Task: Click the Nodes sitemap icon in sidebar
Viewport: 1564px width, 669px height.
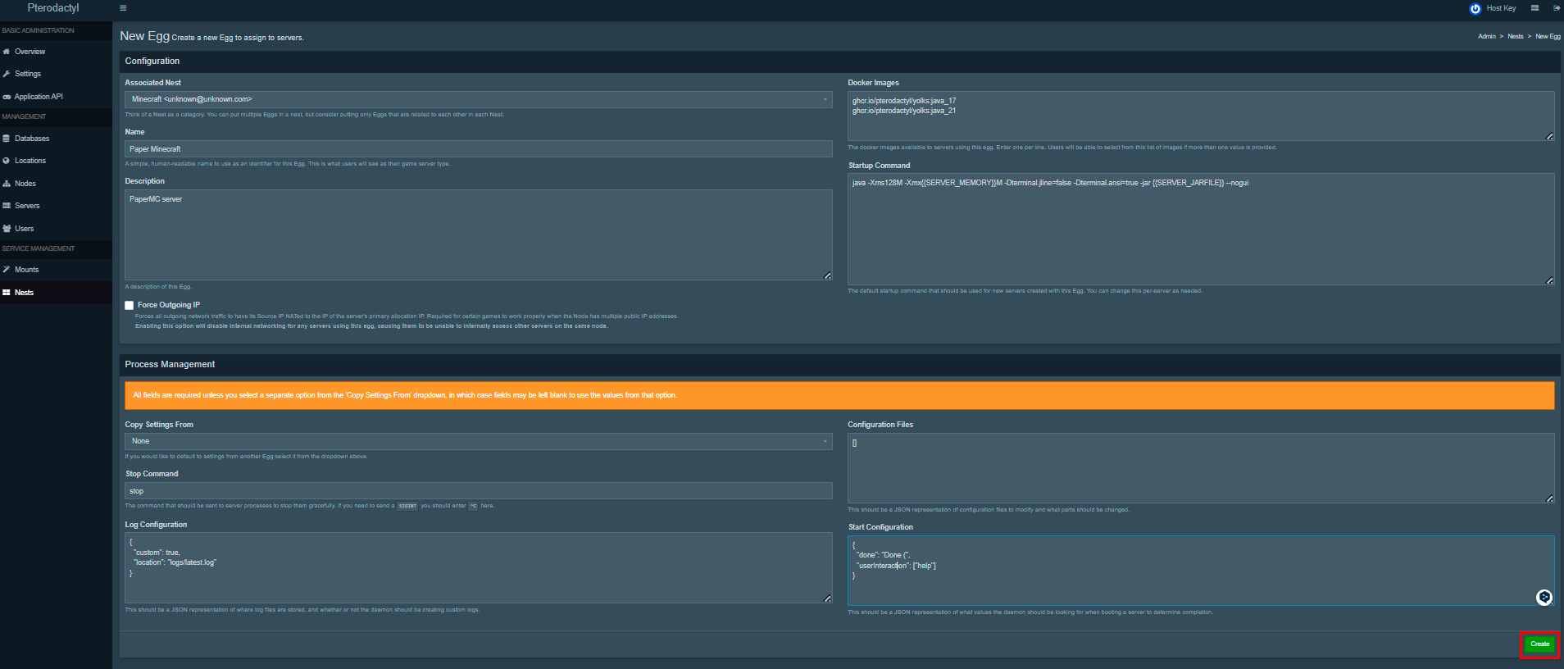Action: (x=7, y=184)
